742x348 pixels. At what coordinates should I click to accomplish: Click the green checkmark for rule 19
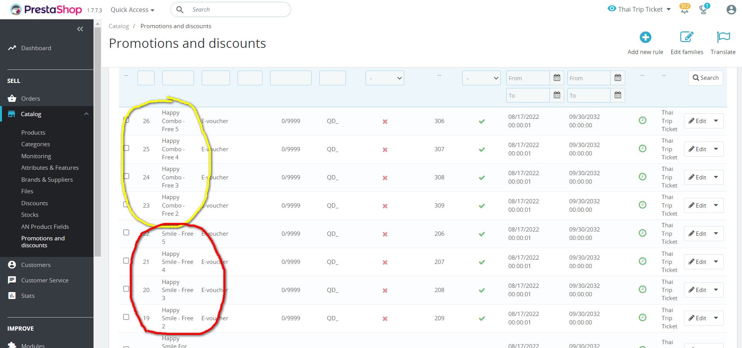[x=482, y=319]
